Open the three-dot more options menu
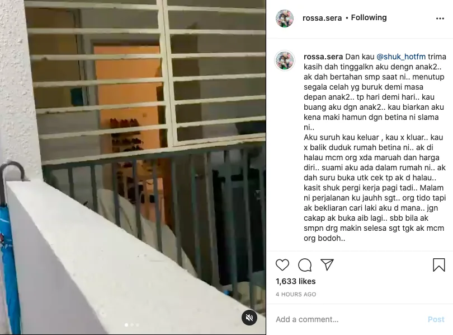The height and width of the screenshot is (335, 453). coord(440,18)
